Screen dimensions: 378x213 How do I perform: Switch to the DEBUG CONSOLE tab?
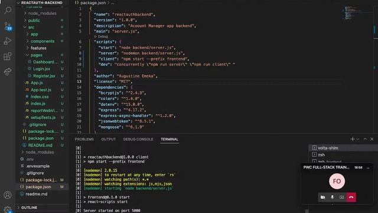(x=138, y=140)
